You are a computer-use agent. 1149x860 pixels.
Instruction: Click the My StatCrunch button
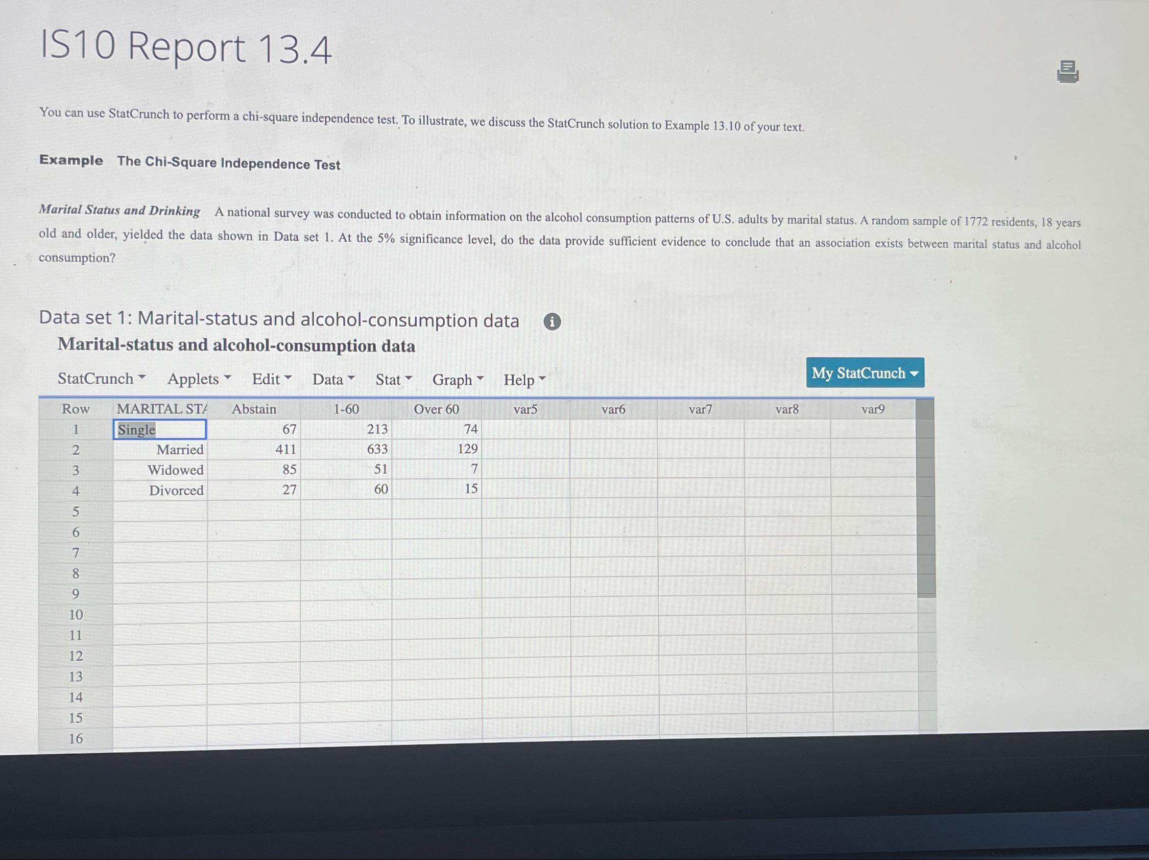(865, 373)
